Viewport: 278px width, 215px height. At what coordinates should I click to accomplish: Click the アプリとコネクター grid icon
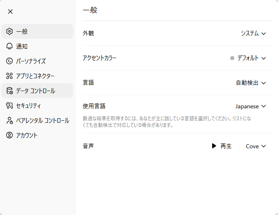9,76
